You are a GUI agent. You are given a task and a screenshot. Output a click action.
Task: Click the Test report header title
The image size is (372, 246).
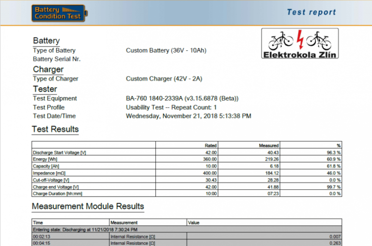pyautogui.click(x=311, y=12)
